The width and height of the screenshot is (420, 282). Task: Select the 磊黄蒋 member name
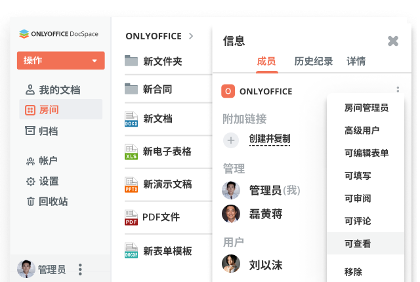point(266,214)
